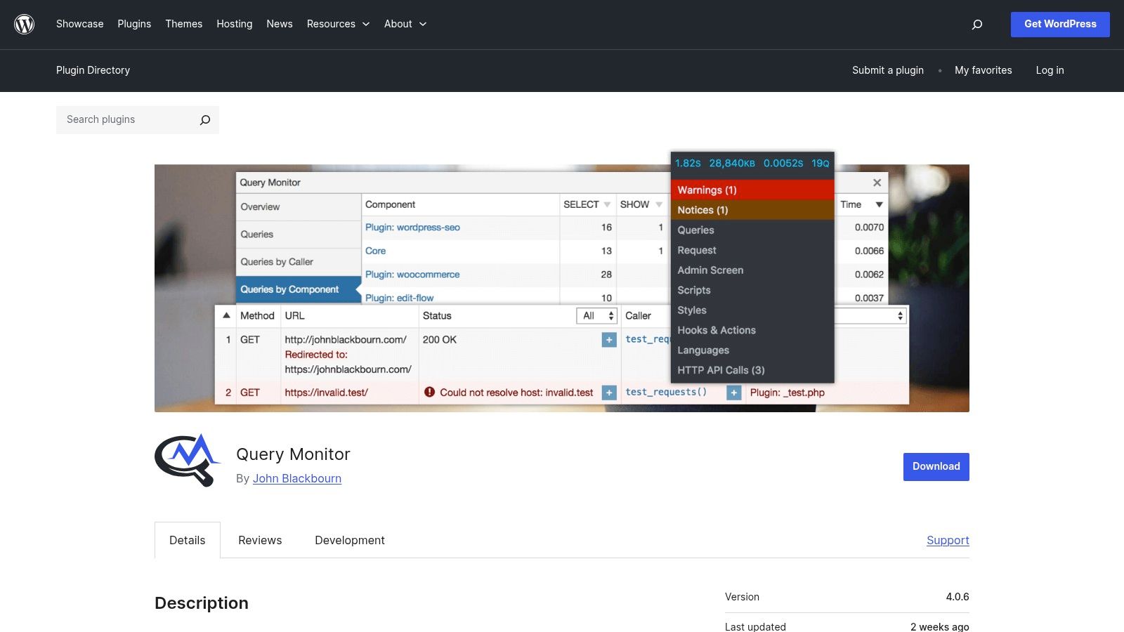This screenshot has height=632, width=1124.
Task: Click the Query Monitor plugin logo
Action: pos(187,460)
